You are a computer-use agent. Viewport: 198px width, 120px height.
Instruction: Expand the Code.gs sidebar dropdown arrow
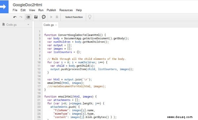click(x=28, y=24)
